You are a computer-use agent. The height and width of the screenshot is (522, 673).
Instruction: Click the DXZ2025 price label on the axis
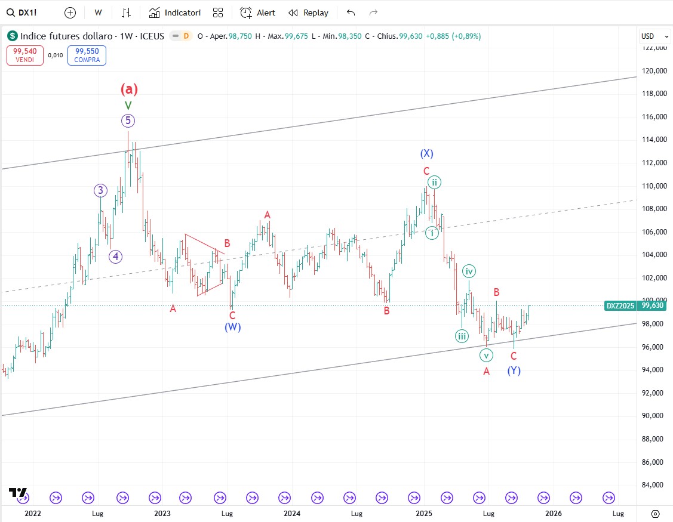[620, 305]
